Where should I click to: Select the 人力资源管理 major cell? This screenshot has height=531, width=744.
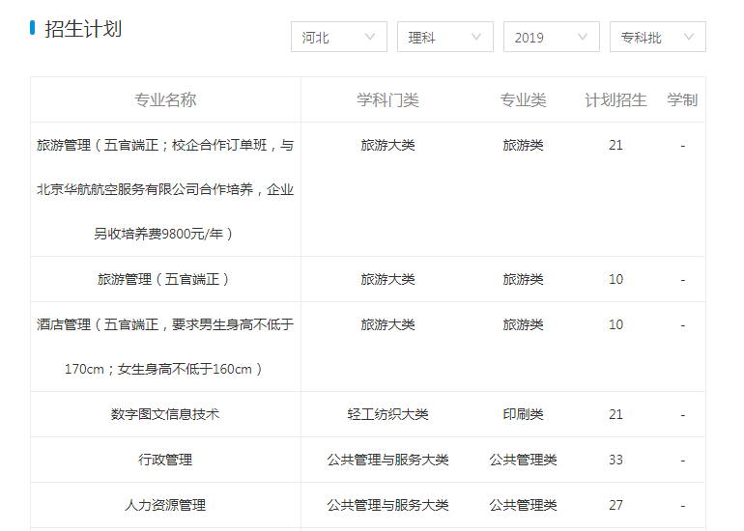[x=165, y=505]
